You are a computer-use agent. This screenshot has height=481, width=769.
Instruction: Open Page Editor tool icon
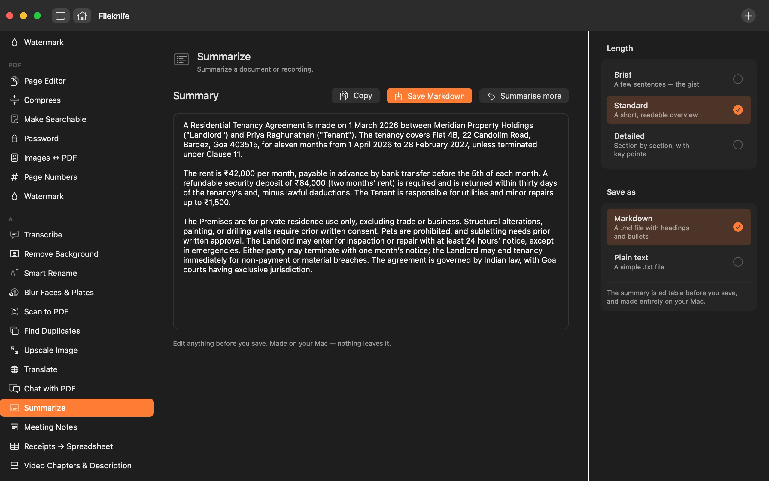pos(14,81)
